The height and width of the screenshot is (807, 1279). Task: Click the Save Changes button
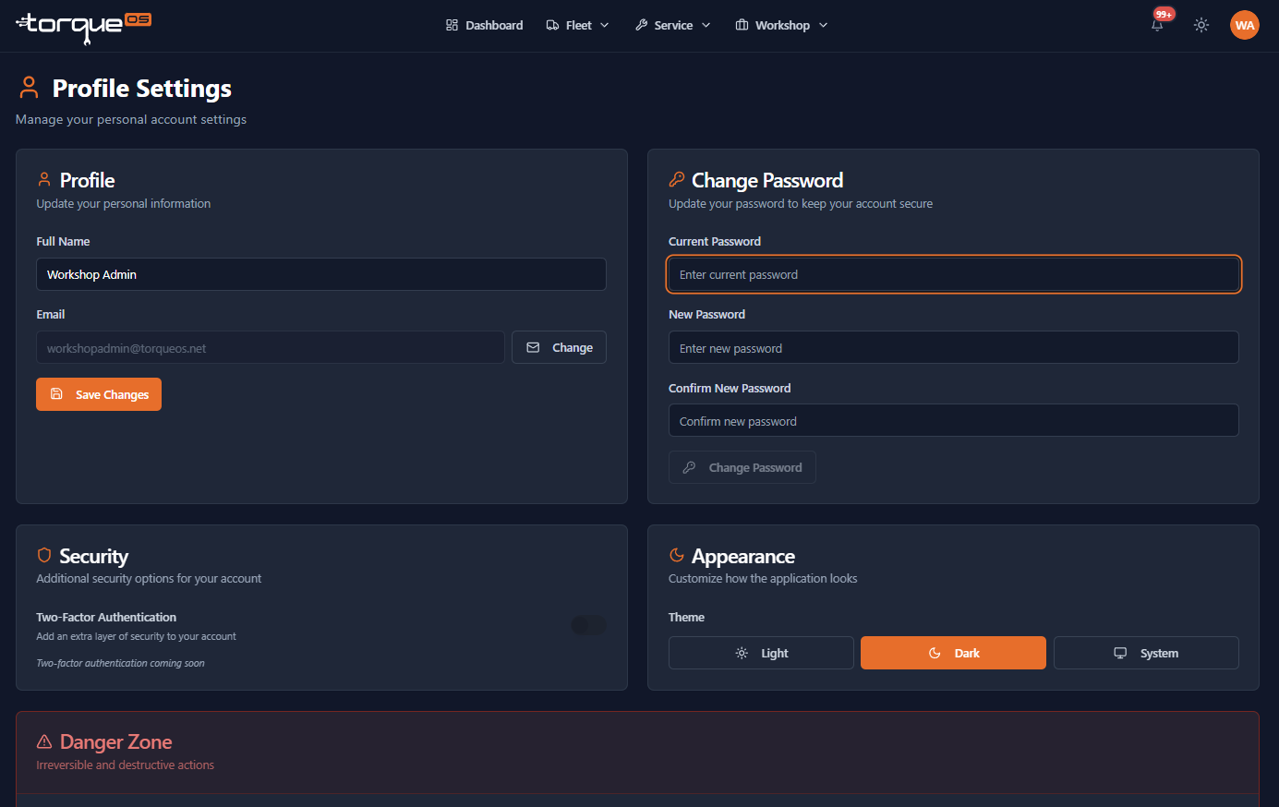(99, 394)
